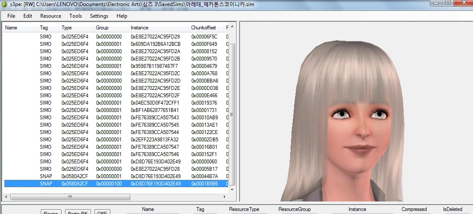Select SIMO row with instance 0x609DA192B6A12BCB
Screen dimensions: 473x214
pos(116,44)
